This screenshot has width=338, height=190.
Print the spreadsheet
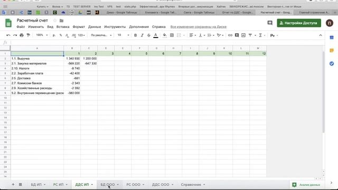(x=22, y=35)
